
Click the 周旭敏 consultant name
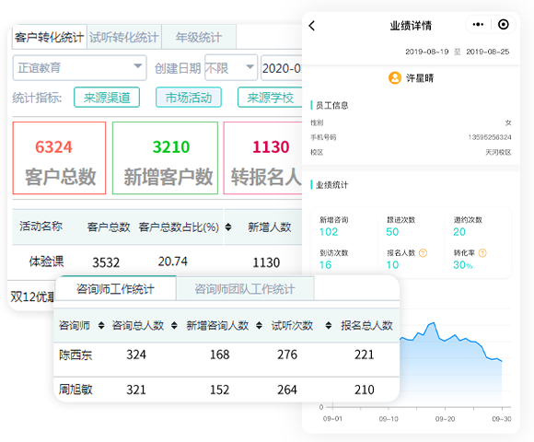(x=75, y=390)
